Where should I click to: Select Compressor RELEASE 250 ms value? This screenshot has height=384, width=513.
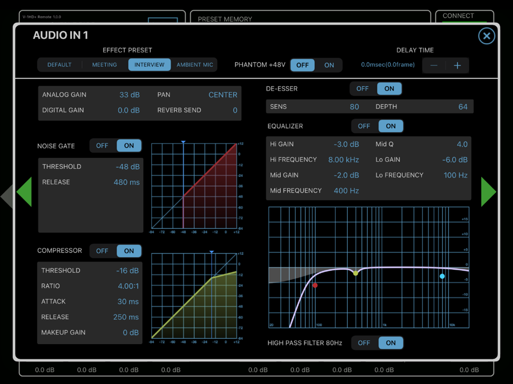click(x=126, y=317)
